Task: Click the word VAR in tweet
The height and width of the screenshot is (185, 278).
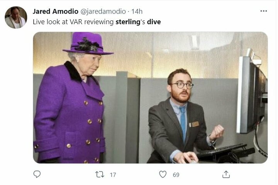Action: tap(76, 22)
